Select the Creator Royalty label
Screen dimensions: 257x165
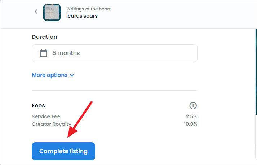pos(52,124)
